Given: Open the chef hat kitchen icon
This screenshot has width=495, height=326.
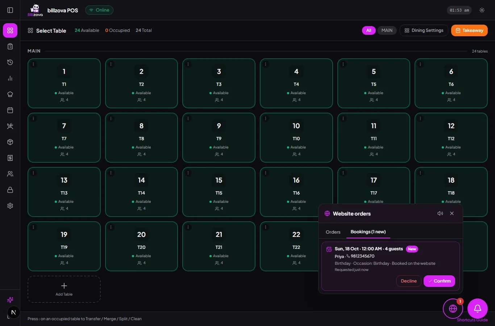Looking at the screenshot, I should pos(10,94).
